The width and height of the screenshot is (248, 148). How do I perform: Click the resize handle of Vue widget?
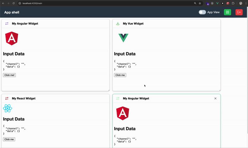pos(219,90)
